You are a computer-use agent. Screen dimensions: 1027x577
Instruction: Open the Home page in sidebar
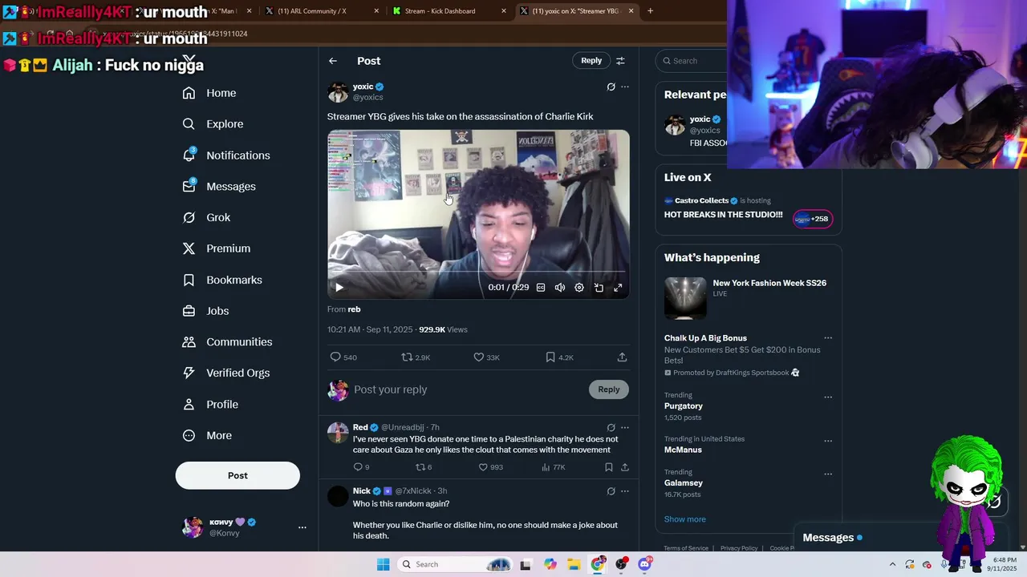[x=209, y=93]
